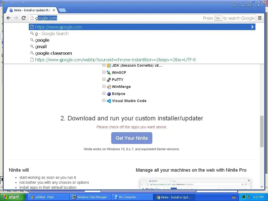Click 'Ninite works on Windows 10' text
Screen dimensions: 268x201
coord(132,149)
